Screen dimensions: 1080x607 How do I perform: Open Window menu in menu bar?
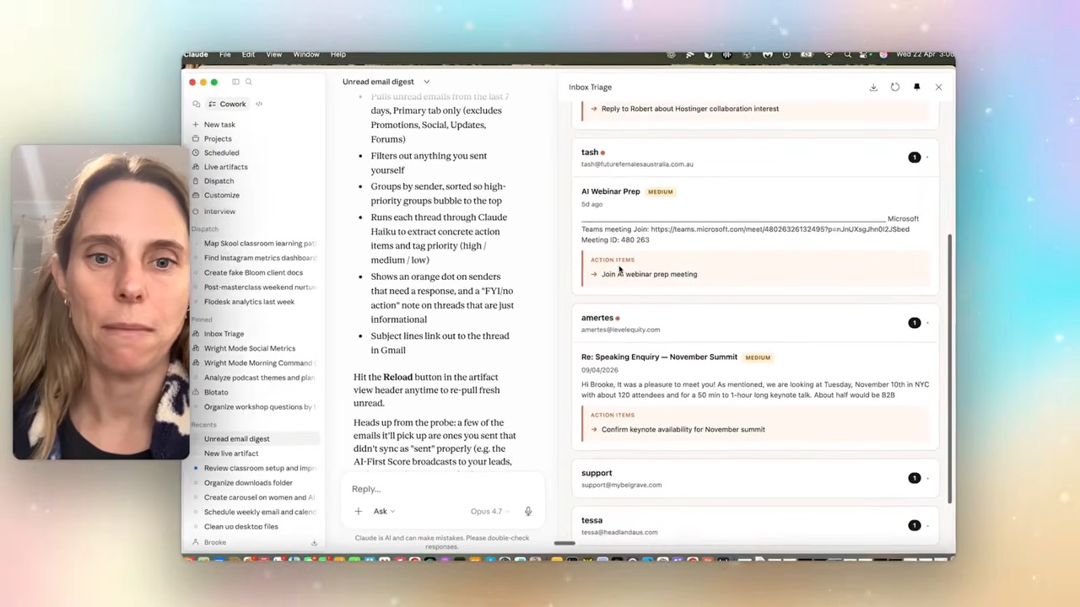pyautogui.click(x=306, y=55)
